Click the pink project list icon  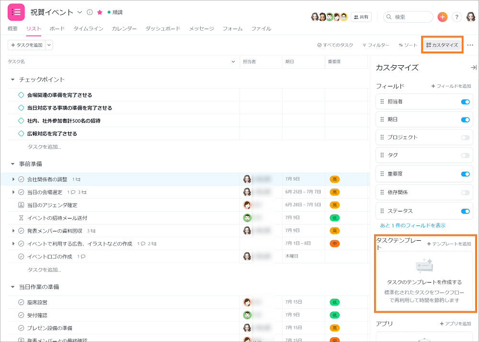pos(16,12)
